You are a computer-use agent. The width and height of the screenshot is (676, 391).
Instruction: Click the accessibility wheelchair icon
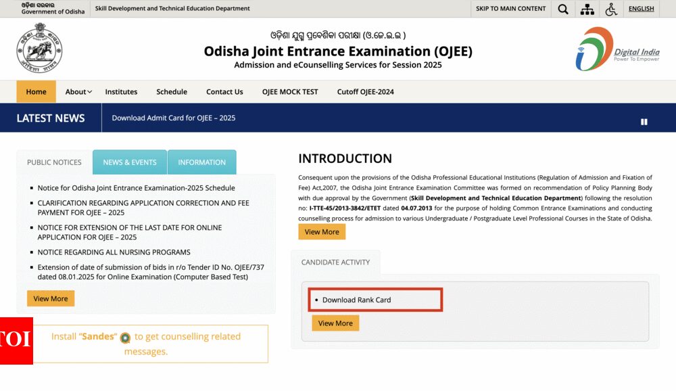pos(611,9)
